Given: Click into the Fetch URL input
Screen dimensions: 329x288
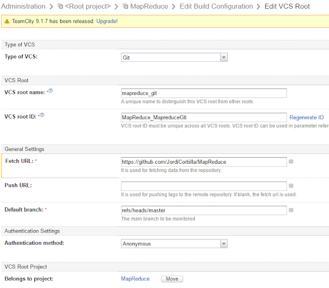Looking at the screenshot, I should point(204,162).
